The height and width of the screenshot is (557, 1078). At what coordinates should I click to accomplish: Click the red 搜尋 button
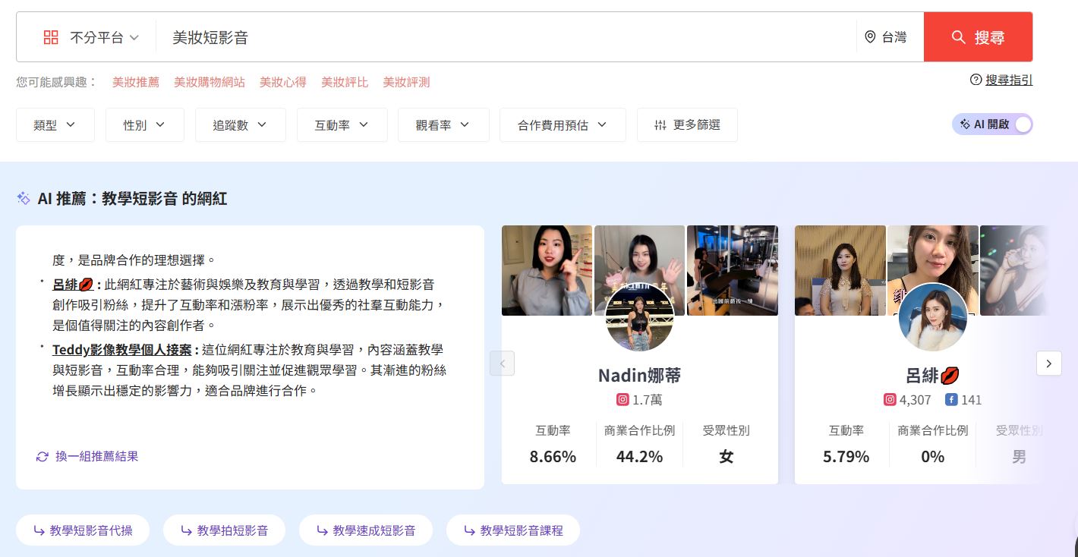click(978, 37)
